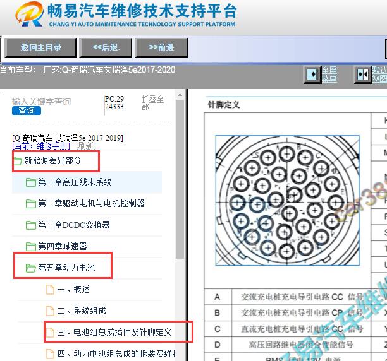Screen dimensions: 387x361
Task: Click pin row B 交流充电桩充电导引电路 CP 信号
Action: point(288,313)
